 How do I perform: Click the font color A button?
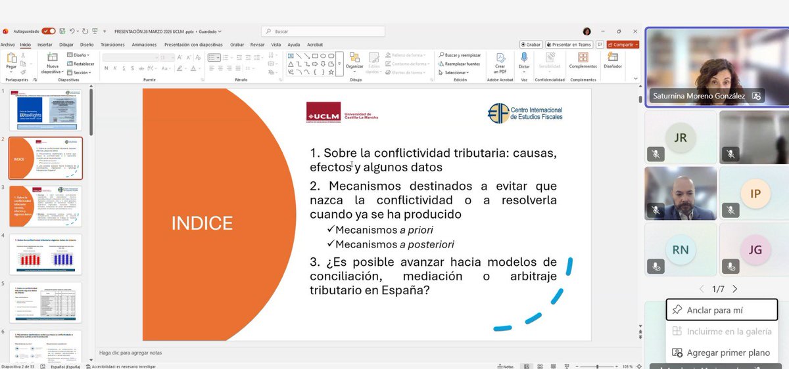coord(195,68)
